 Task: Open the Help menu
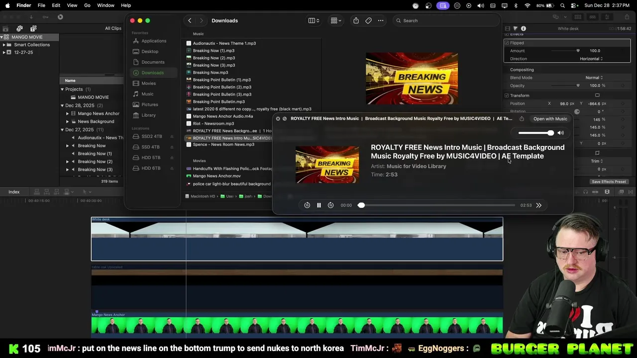(126, 5)
